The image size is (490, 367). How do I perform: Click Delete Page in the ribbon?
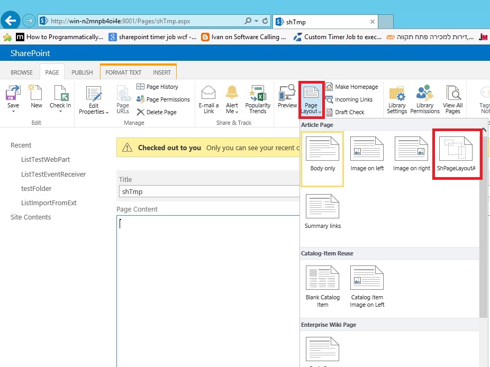157,112
